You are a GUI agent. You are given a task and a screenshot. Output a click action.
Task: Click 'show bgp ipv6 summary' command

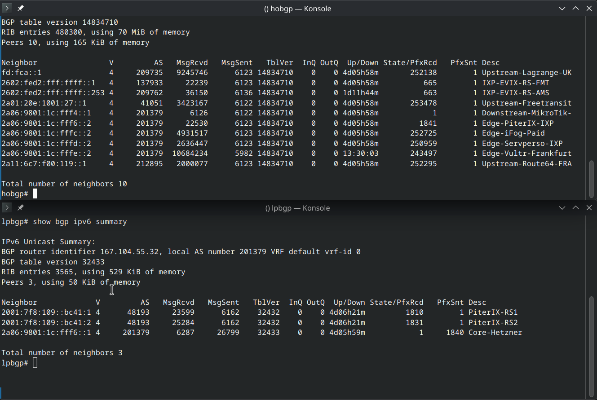[80, 222]
